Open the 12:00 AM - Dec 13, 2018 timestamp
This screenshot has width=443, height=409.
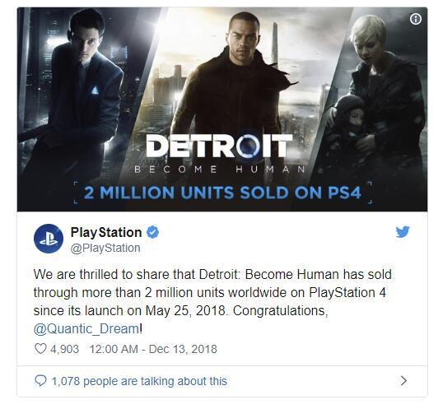click(153, 349)
